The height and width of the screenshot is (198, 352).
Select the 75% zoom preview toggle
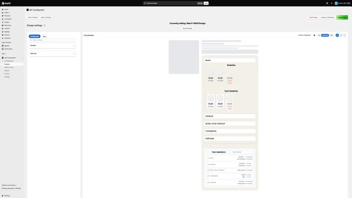pos(332,35)
